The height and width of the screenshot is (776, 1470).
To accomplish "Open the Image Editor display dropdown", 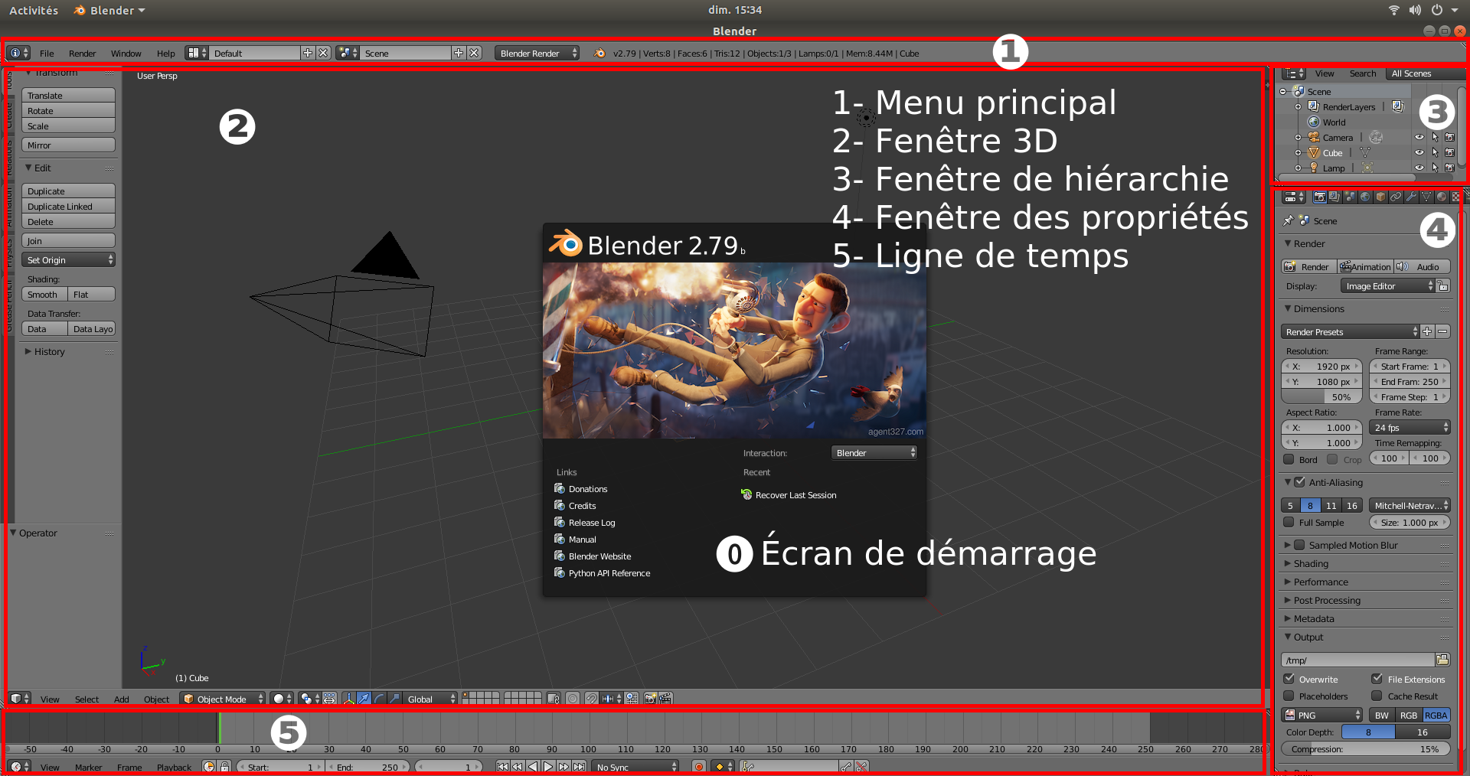I will tap(1388, 285).
